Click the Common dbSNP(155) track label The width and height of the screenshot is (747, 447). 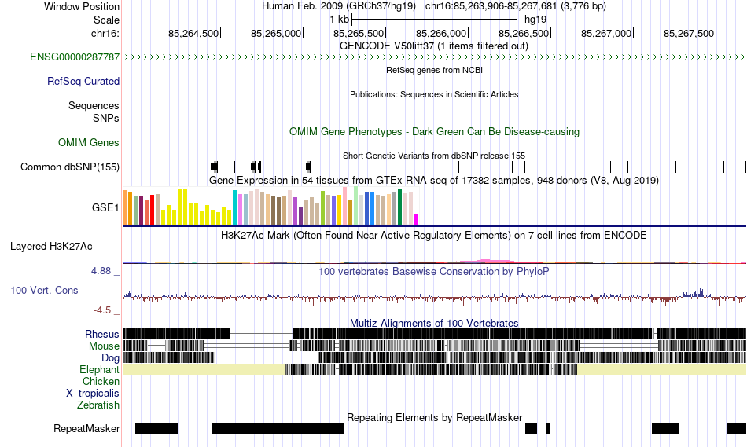point(70,167)
